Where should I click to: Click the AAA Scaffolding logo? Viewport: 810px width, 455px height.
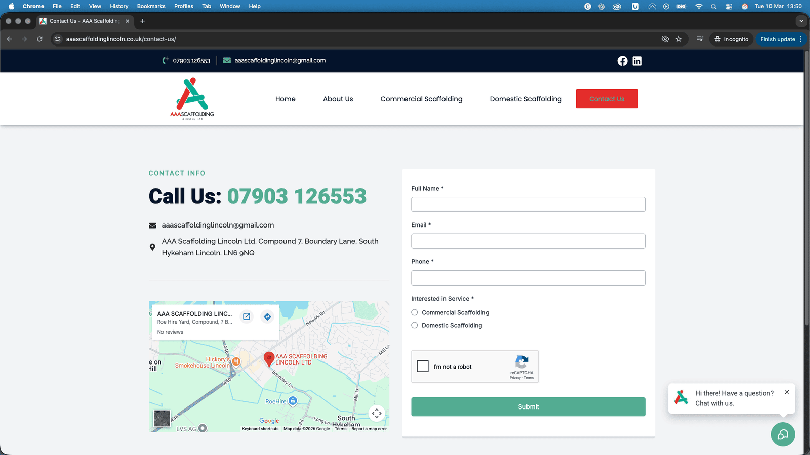tap(192, 99)
